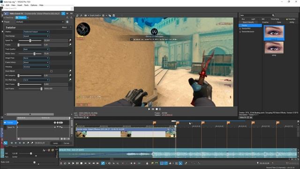Click the Lanes button in keyframe panel
300x169 pixels.
pyautogui.click(x=55, y=143)
